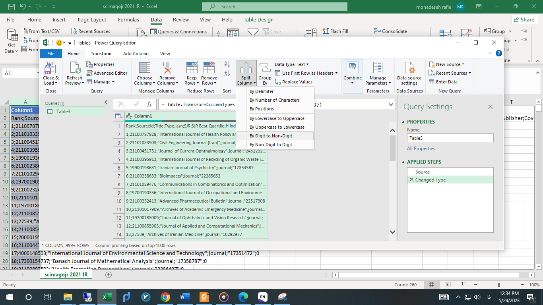The height and width of the screenshot is (305, 543).
Task: Open Excel from Windows taskbar
Action: click(x=107, y=297)
